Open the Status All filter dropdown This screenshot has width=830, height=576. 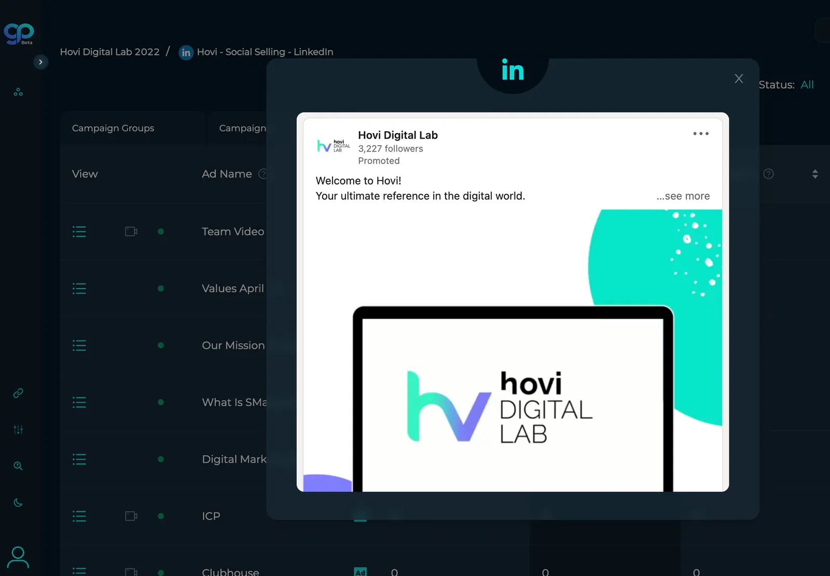(x=807, y=85)
